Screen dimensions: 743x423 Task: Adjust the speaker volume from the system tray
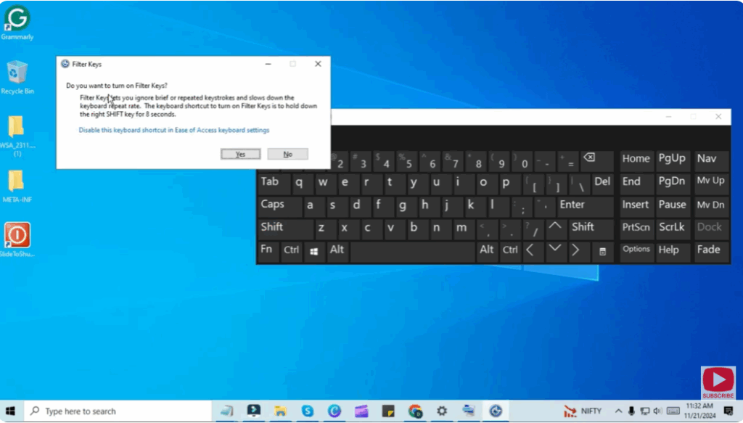click(x=657, y=411)
